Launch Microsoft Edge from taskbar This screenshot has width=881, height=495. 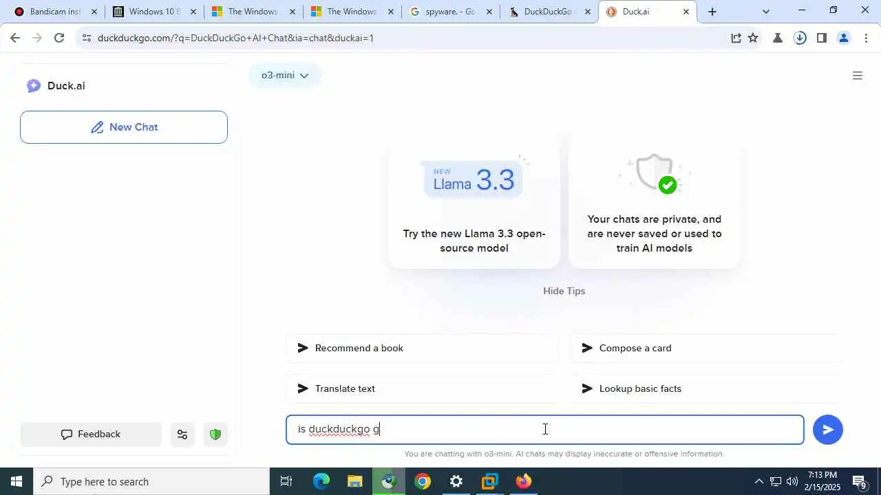click(321, 481)
